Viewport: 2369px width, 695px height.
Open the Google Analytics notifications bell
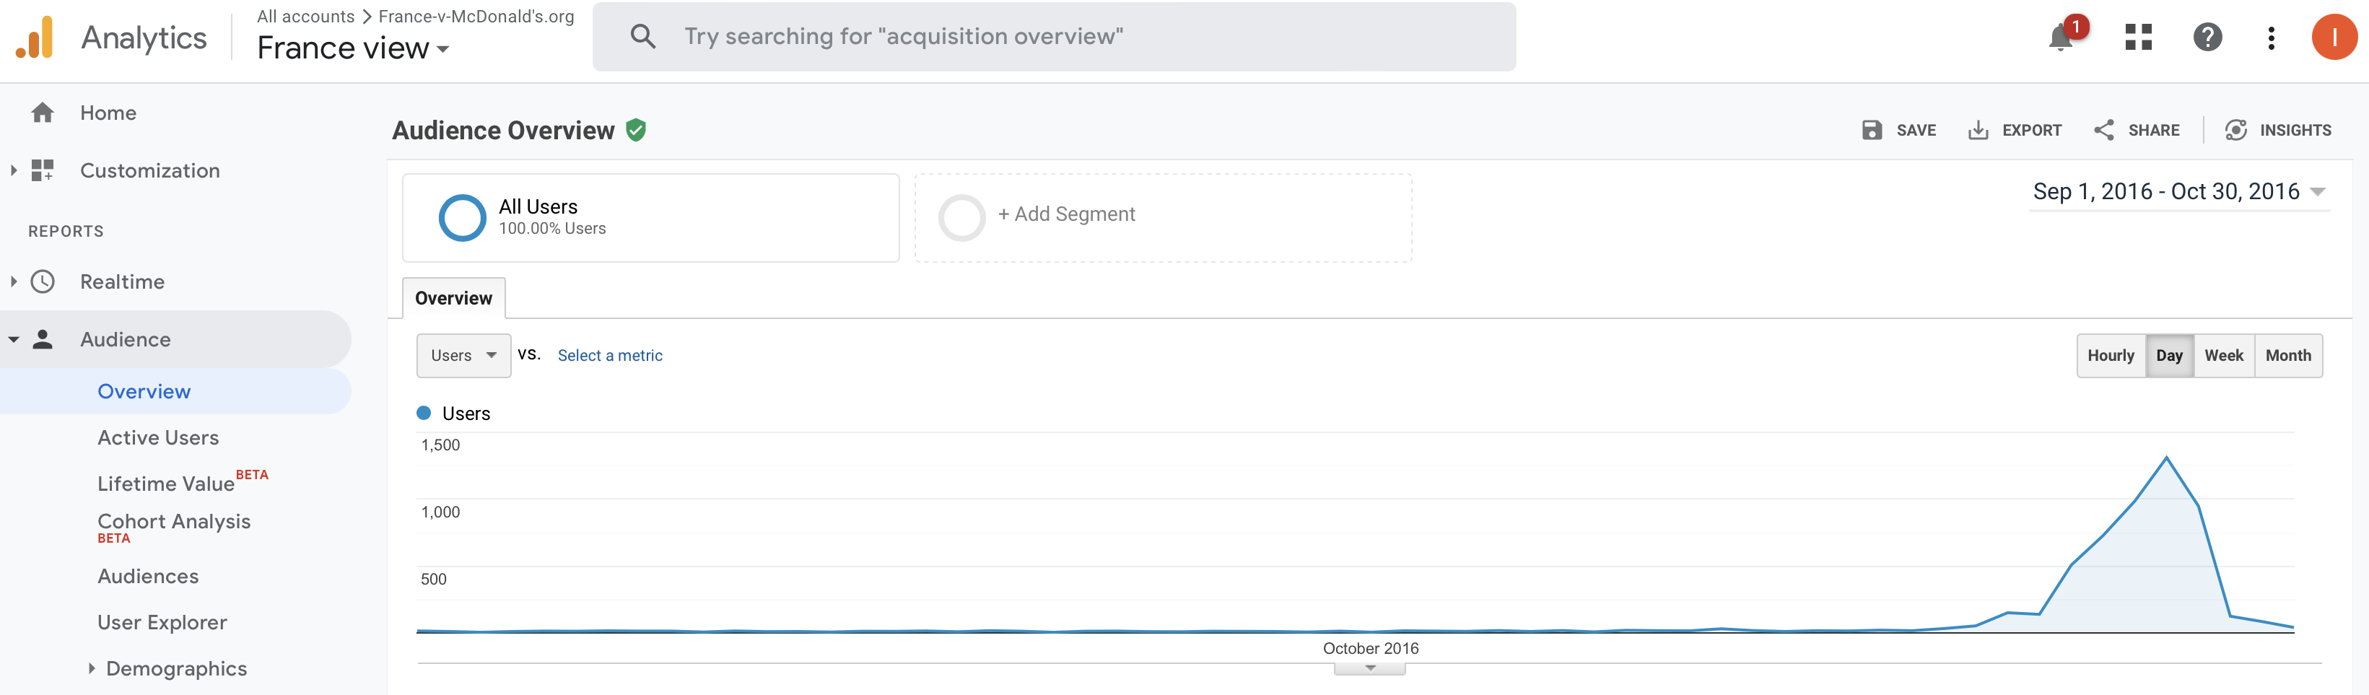[x=2060, y=38]
